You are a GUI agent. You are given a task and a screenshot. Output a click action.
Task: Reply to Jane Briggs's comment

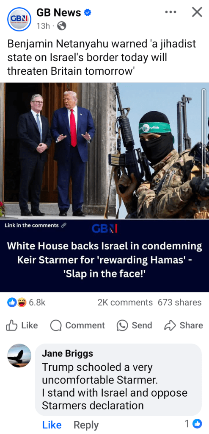tap(86, 425)
